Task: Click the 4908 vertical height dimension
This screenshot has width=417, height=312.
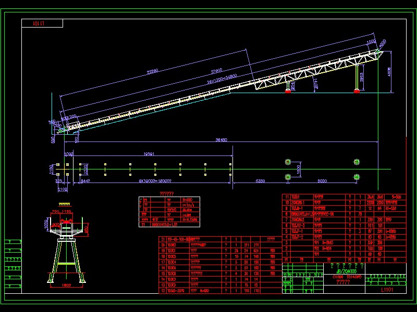Action: (x=389, y=72)
